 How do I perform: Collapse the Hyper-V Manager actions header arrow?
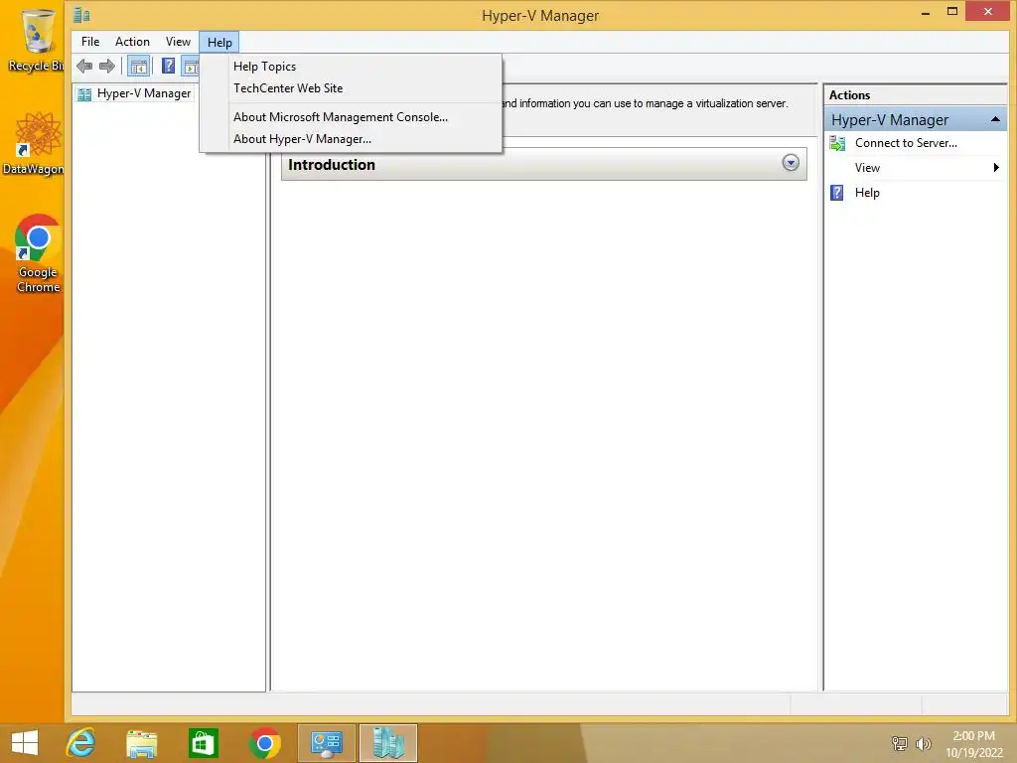point(995,120)
